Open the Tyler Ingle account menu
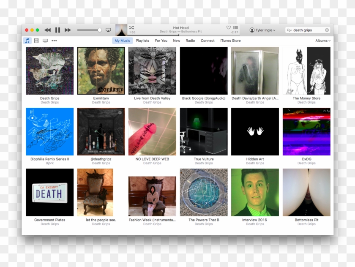Viewport: 355px width, 267px height. tap(262, 30)
